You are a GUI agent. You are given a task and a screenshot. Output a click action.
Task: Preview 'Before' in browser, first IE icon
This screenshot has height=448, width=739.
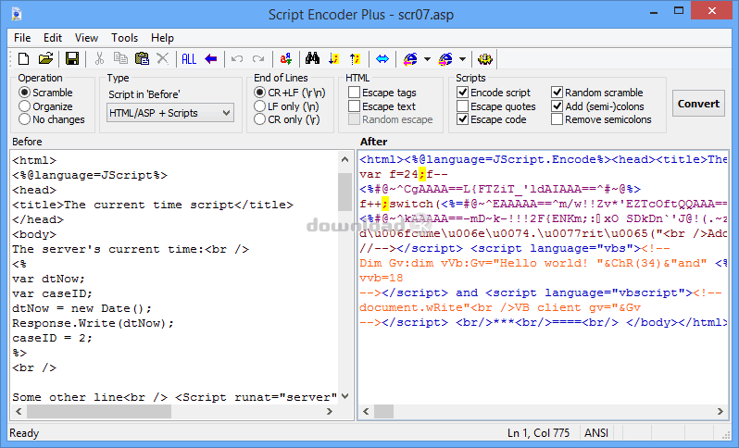(x=410, y=59)
